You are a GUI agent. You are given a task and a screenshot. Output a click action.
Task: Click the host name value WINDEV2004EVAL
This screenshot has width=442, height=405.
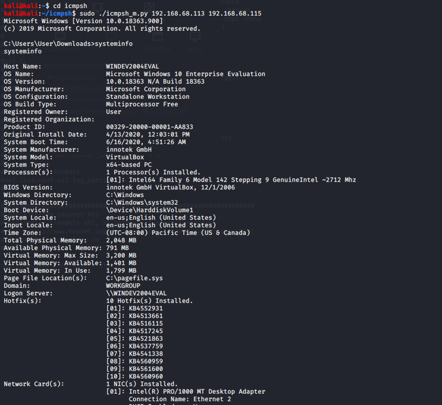132,66
